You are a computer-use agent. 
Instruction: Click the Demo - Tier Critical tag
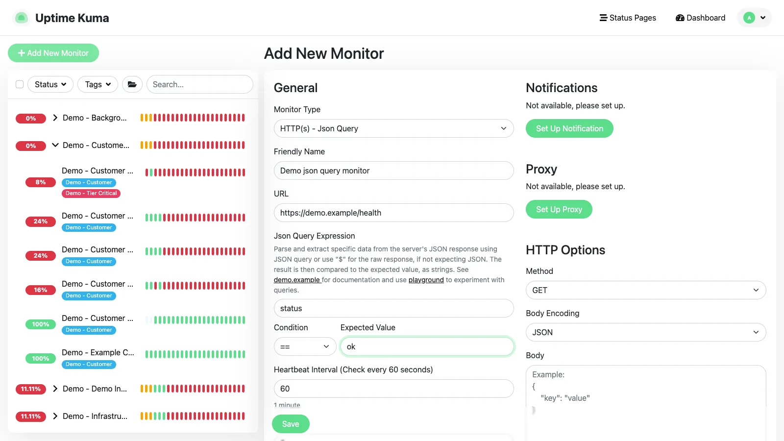[x=91, y=193]
